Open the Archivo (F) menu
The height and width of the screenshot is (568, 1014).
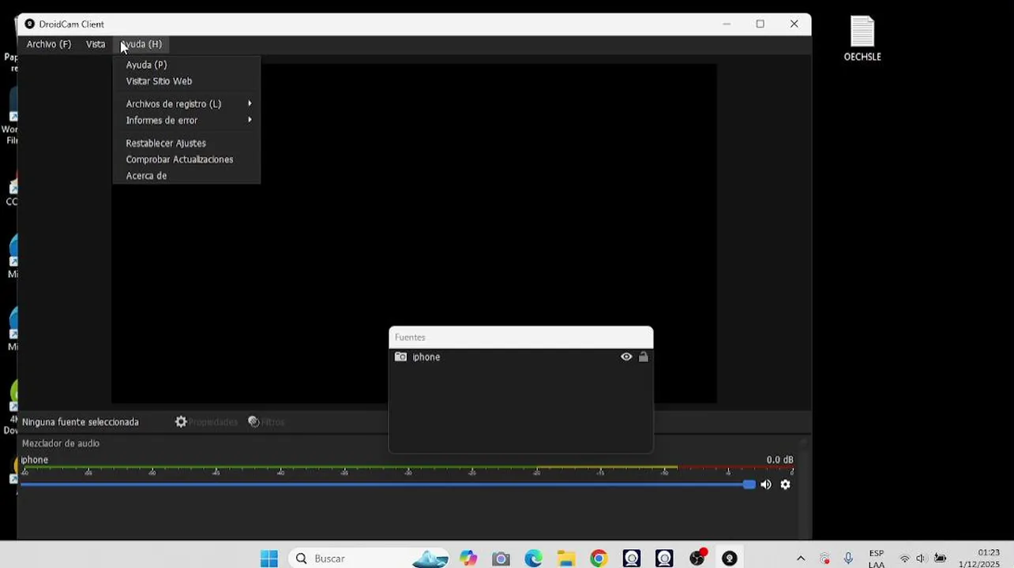(x=48, y=44)
